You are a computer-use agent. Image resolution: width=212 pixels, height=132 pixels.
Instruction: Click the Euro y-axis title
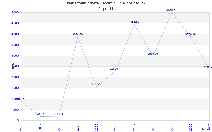13,67
